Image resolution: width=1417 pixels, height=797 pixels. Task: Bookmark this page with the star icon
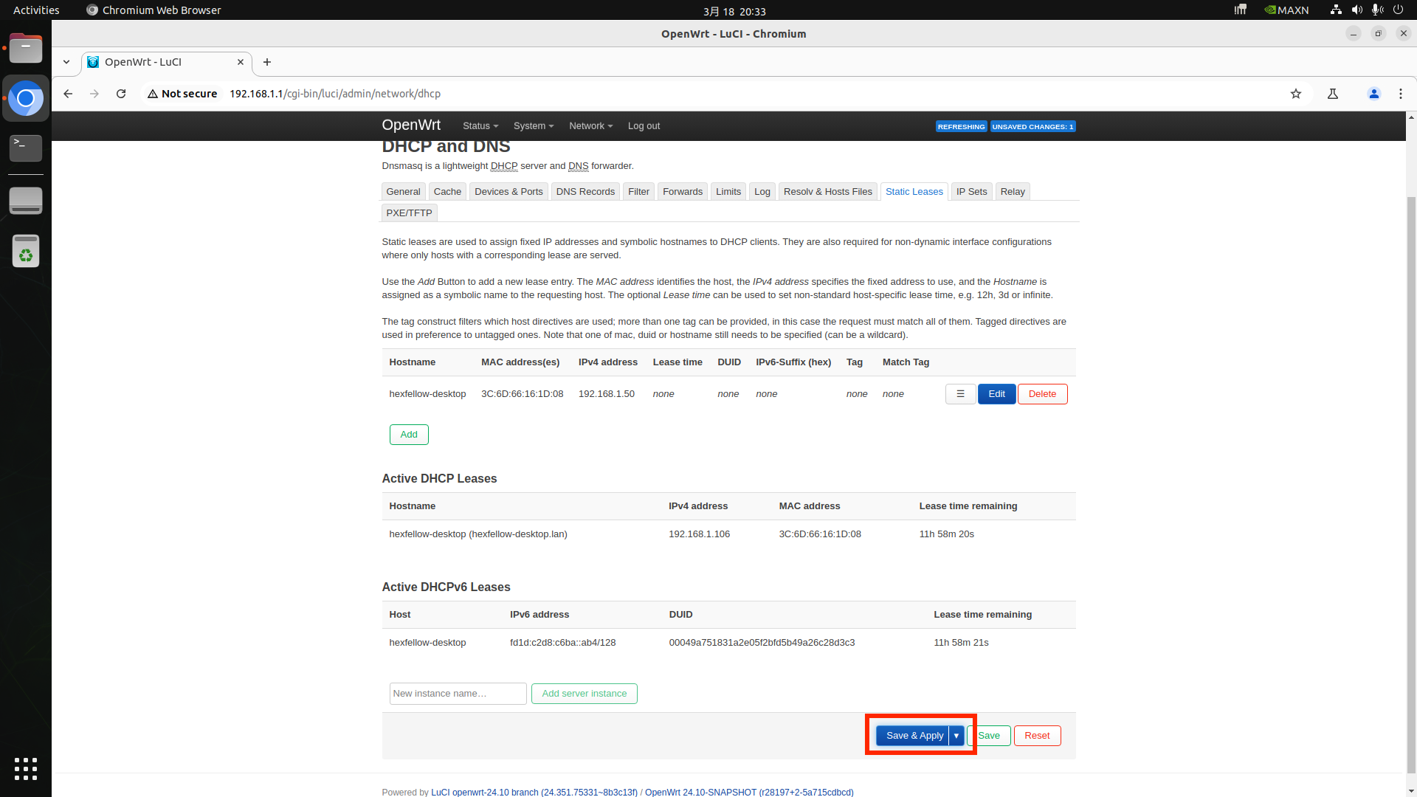point(1295,94)
